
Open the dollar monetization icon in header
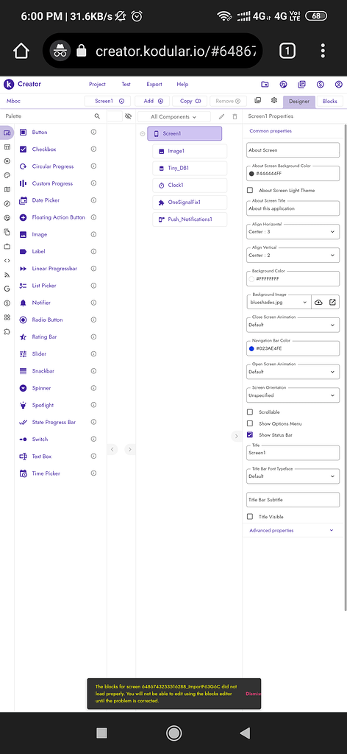[320, 84]
